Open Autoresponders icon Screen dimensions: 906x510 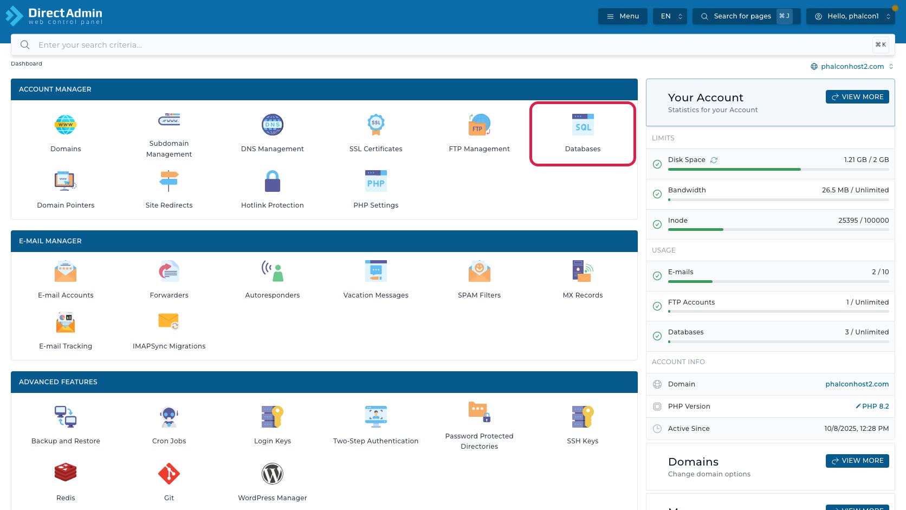tap(273, 271)
